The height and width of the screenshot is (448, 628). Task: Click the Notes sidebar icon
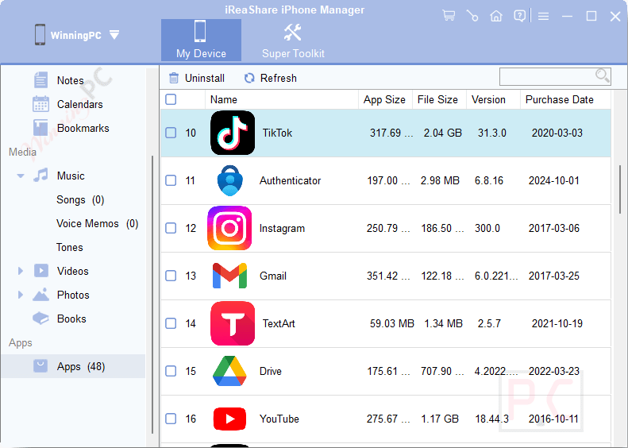point(40,80)
